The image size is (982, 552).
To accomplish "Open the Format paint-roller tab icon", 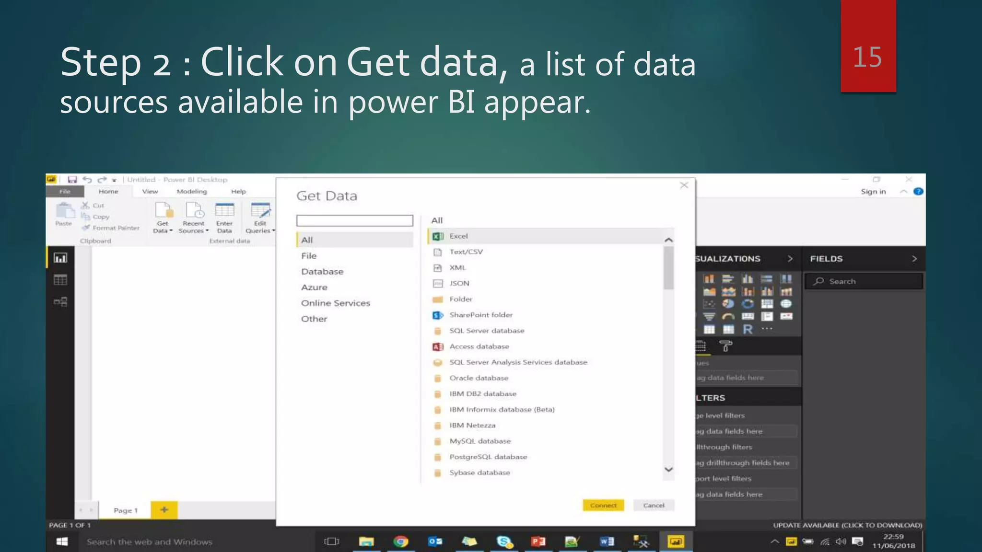I will pos(726,346).
